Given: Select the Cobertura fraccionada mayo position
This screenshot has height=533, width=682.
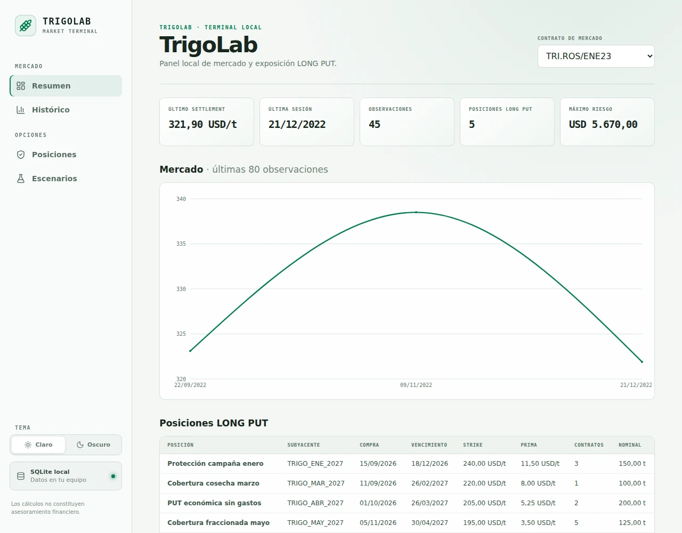Looking at the screenshot, I should coord(407,523).
